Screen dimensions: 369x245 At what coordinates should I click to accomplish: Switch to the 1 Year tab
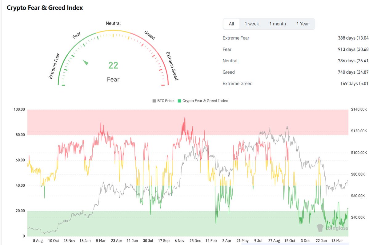[x=303, y=24]
